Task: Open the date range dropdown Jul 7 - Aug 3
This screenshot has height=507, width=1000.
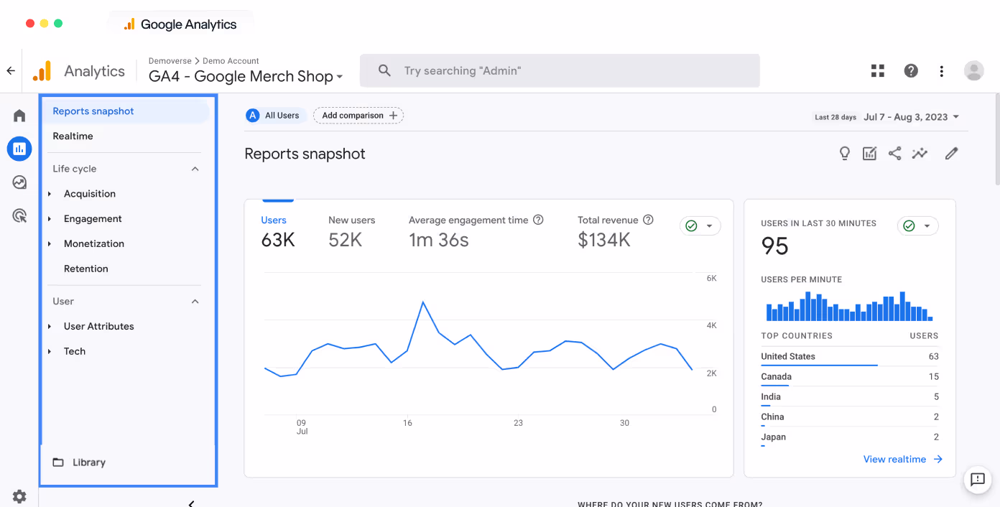Action: click(911, 117)
